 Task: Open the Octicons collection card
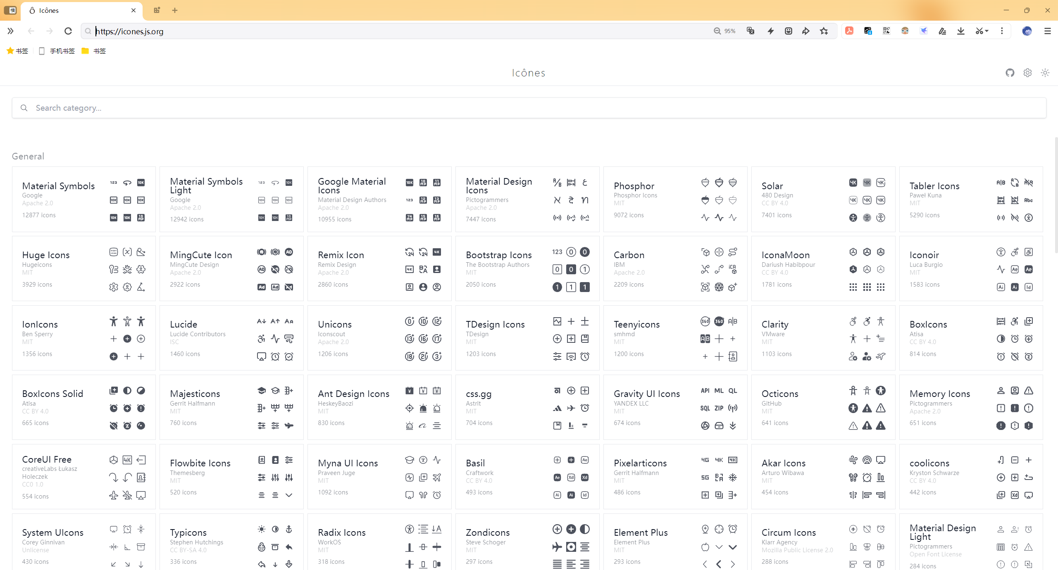823,407
